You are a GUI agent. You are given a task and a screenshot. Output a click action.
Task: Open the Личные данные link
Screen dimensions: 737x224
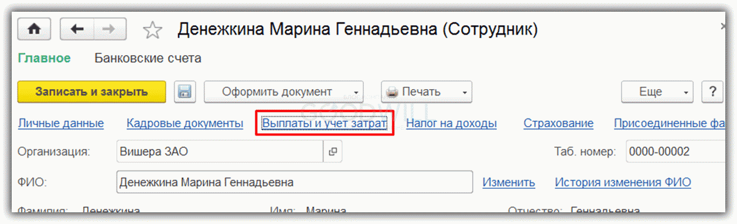[x=61, y=124]
